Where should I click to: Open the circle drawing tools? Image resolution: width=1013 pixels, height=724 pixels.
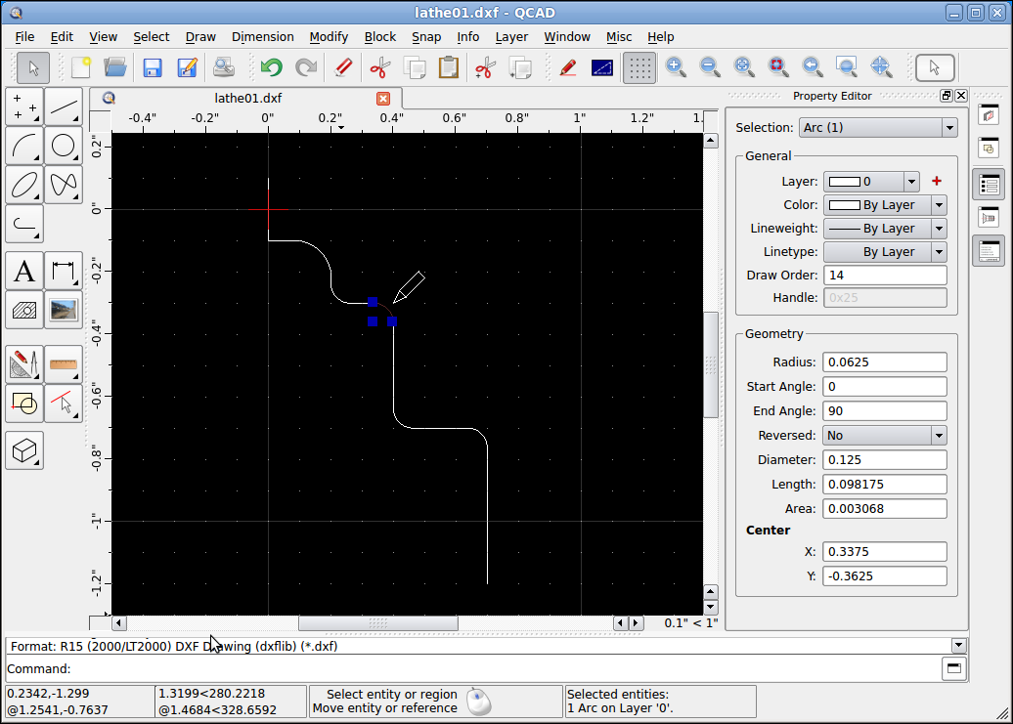[x=64, y=146]
